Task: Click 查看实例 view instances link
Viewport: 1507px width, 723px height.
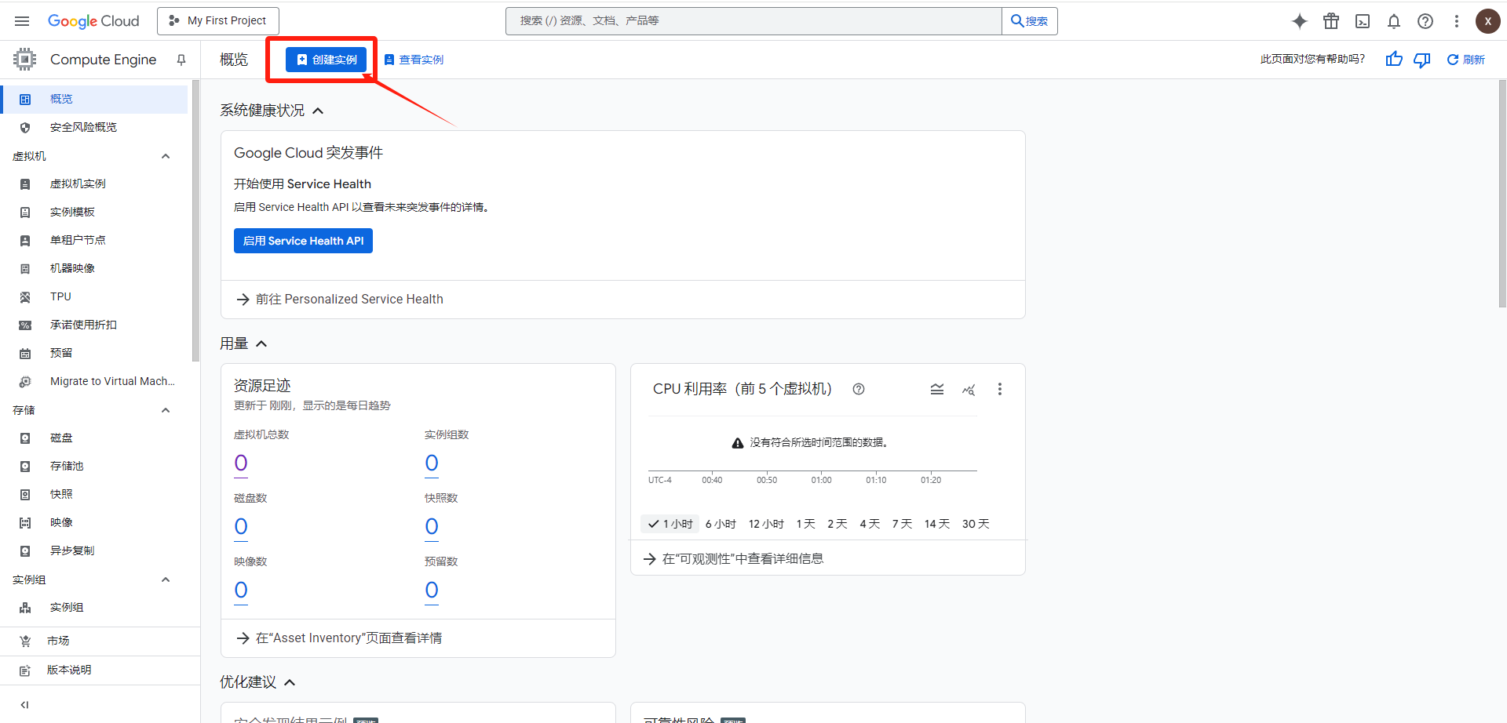Action: pos(414,60)
